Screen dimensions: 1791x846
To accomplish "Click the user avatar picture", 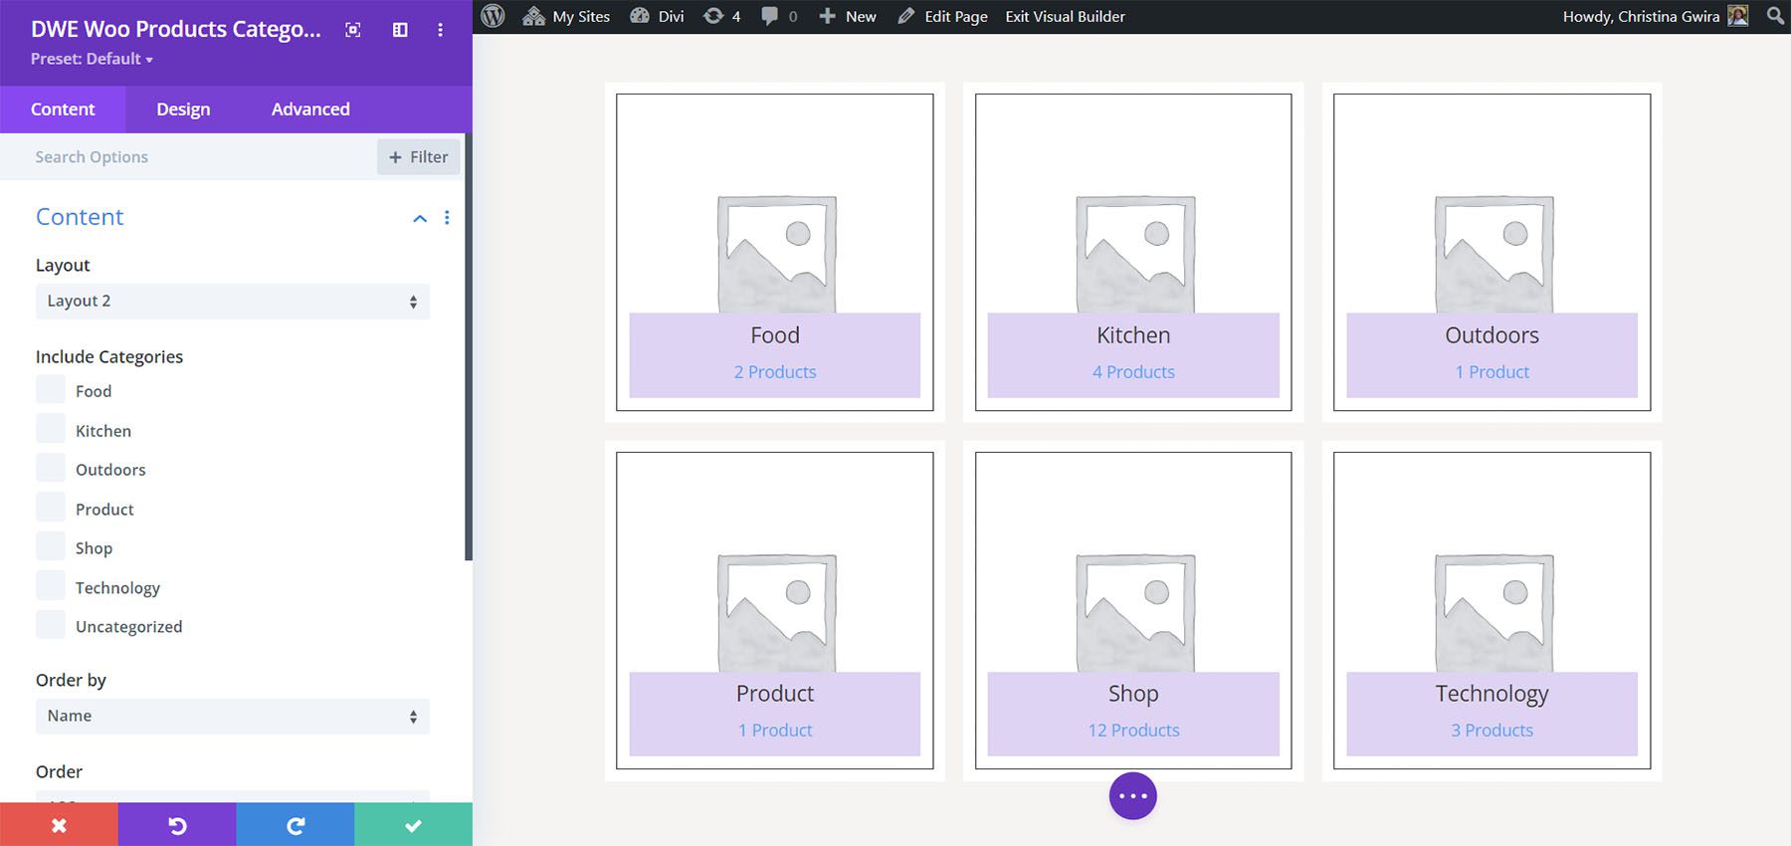I will (1738, 16).
